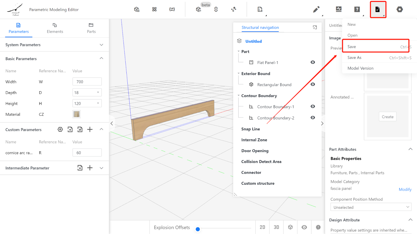Viewport: 417px width, 234px height.
Task: Add a new custom parameter with plus
Action: click(x=90, y=129)
